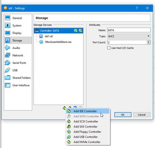Select the Controller: SATA row
The width and height of the screenshot is (155, 148).
coord(59,31)
